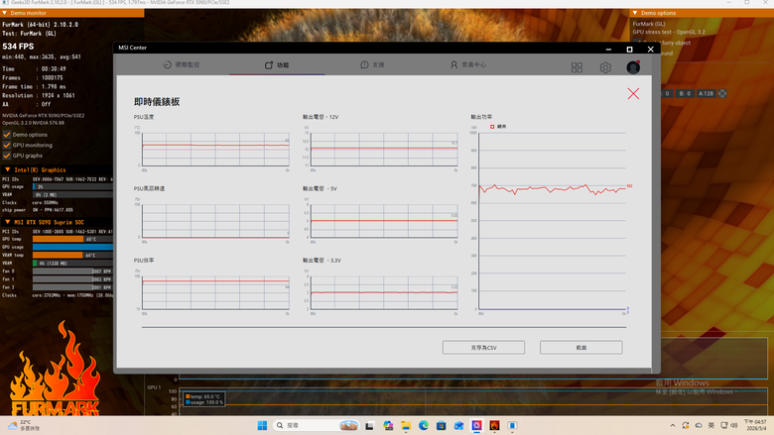Screen dimensions: 774x435
Task: Open Microsoft Store from the taskbar
Action: [x=442, y=426]
